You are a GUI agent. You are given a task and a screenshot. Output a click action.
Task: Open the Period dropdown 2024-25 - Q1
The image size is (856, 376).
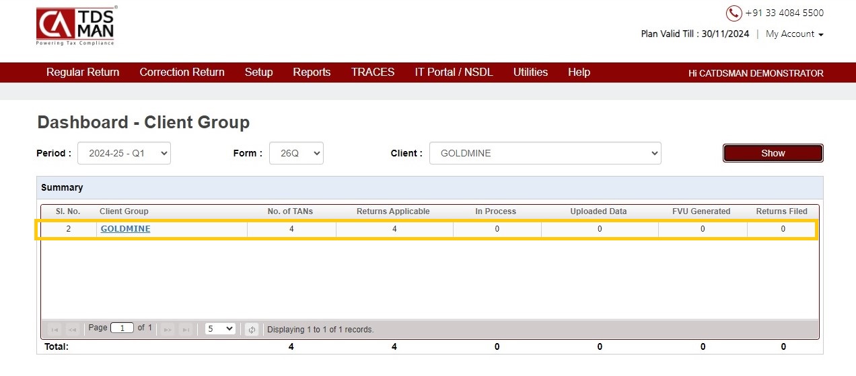(124, 153)
